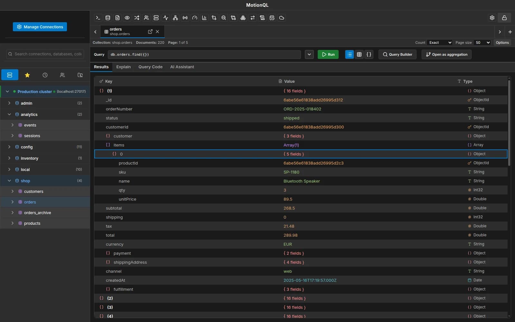Expand the inventory database
The width and height of the screenshot is (515, 322).
[9, 158]
